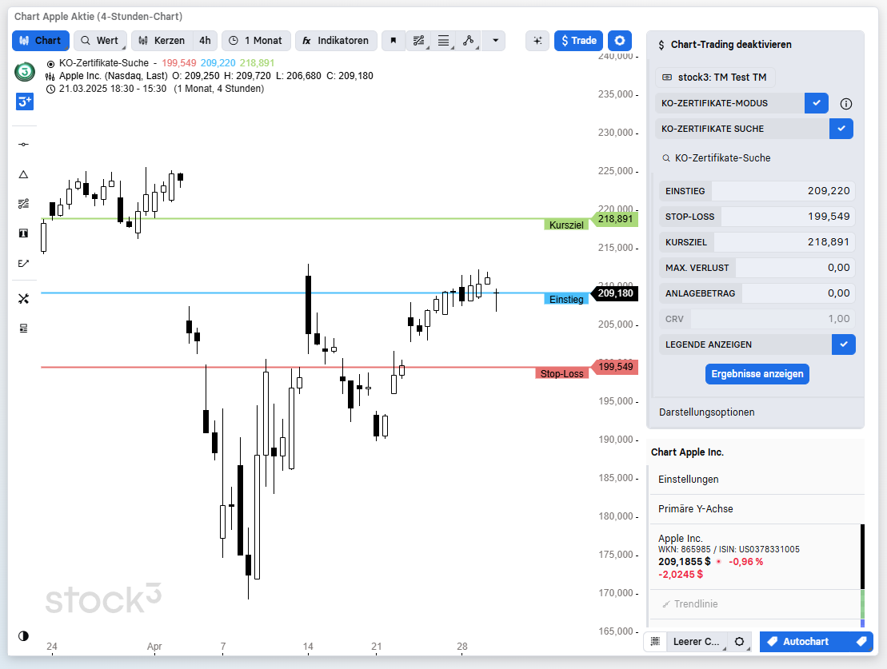Click the list icon near Leerer C...
The width and height of the screenshot is (887, 669).
click(655, 642)
